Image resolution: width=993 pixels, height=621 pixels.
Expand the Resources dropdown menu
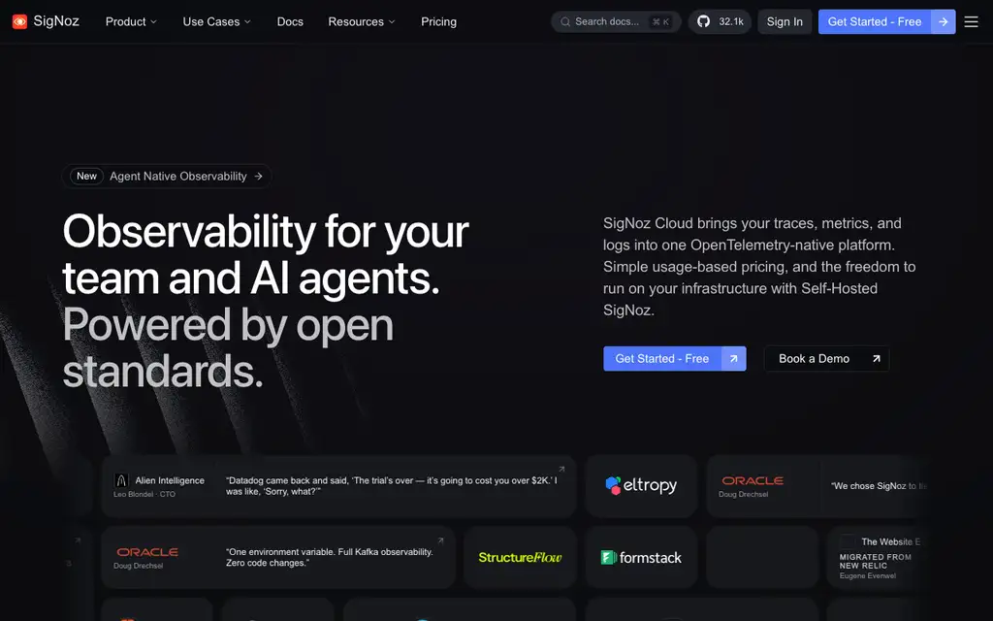click(x=362, y=21)
